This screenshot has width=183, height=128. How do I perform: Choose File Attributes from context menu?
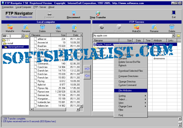click(x=130, y=90)
